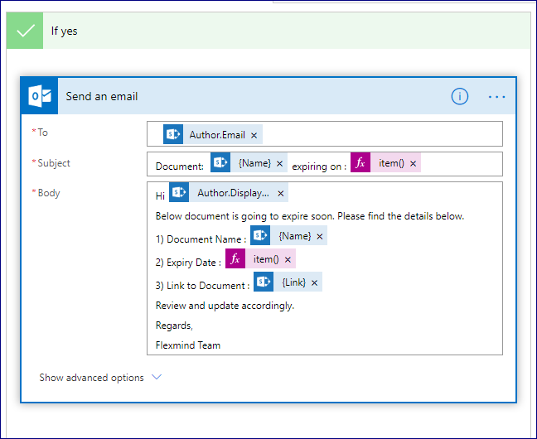Viewport: 537px width, 439px height.
Task: Click the green checkmark of If yes branch
Action: point(26,31)
